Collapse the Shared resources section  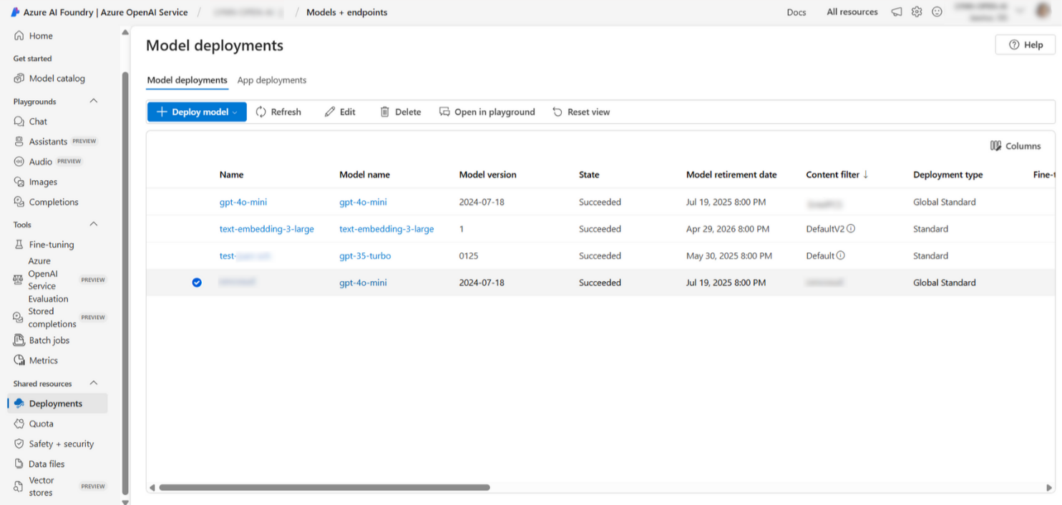coord(94,383)
